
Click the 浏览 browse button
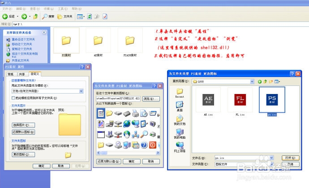coord(151,98)
